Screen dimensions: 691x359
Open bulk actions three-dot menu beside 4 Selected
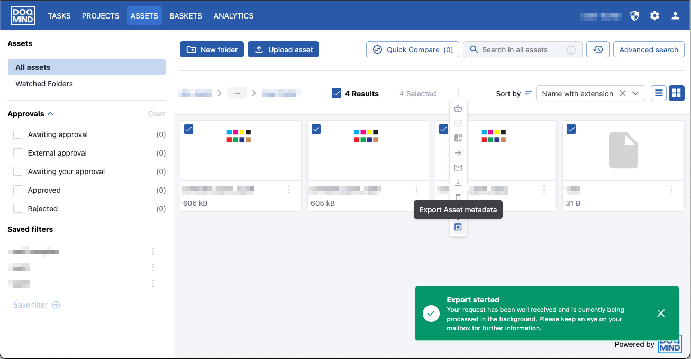pos(458,93)
